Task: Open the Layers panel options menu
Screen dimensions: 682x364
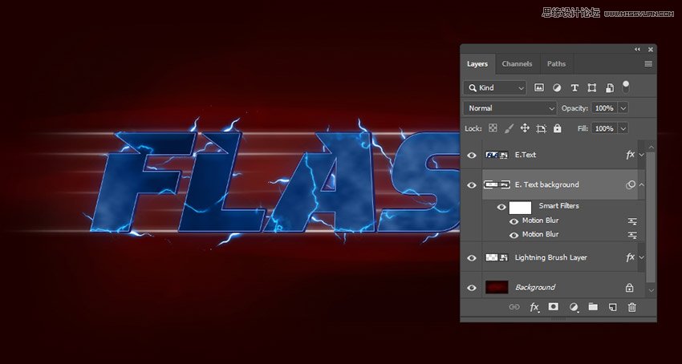Action: point(647,64)
